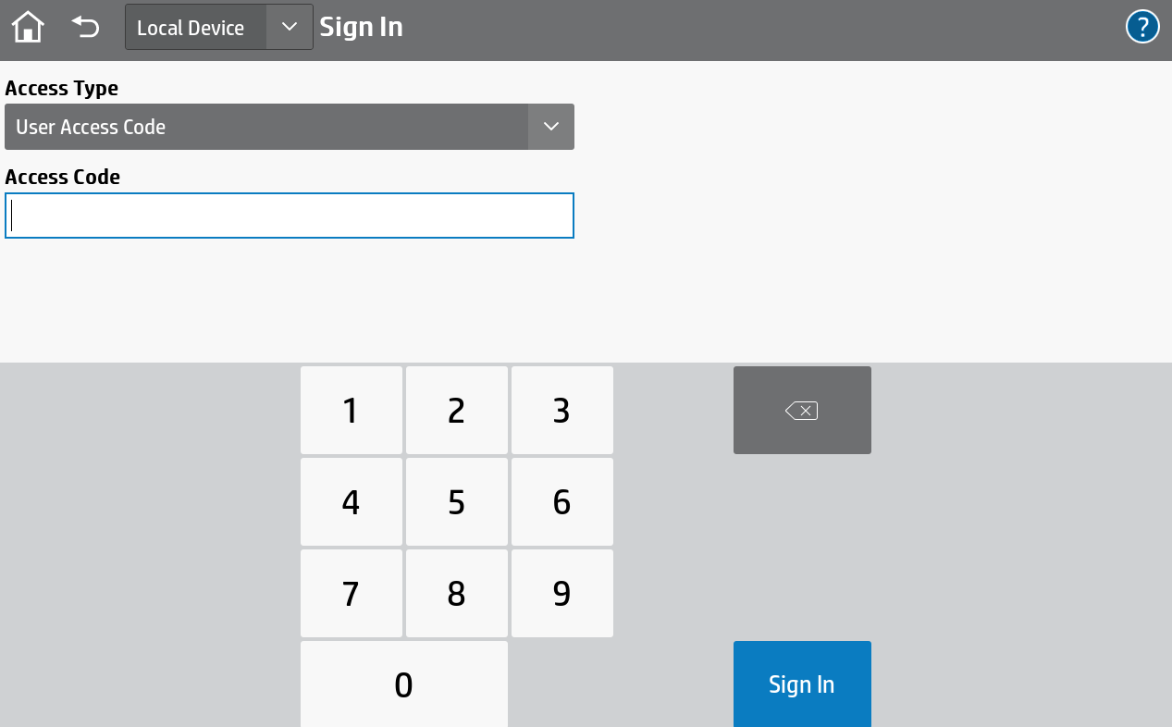Image resolution: width=1172 pixels, height=727 pixels.
Task: Tap the 7 key on keypad
Action: click(351, 594)
